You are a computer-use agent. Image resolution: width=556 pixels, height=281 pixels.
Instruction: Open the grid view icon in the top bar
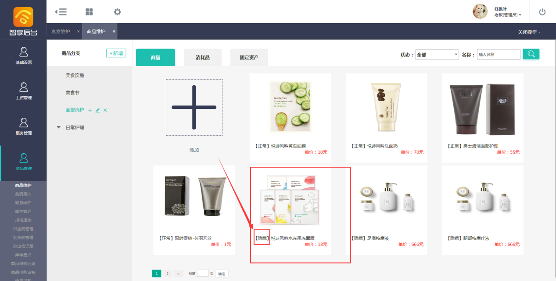(x=89, y=12)
